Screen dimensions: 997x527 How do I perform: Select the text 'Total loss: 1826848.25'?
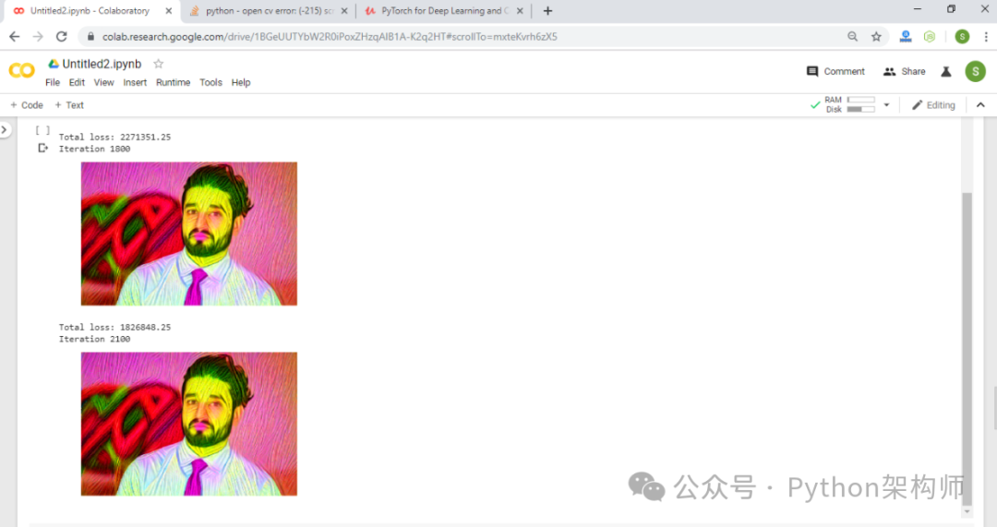(114, 327)
